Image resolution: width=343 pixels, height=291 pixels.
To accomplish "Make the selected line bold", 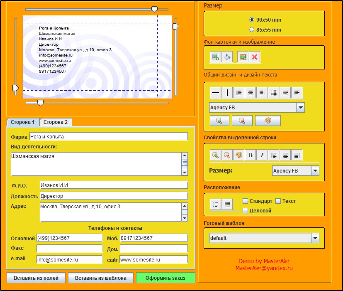I will (251, 155).
